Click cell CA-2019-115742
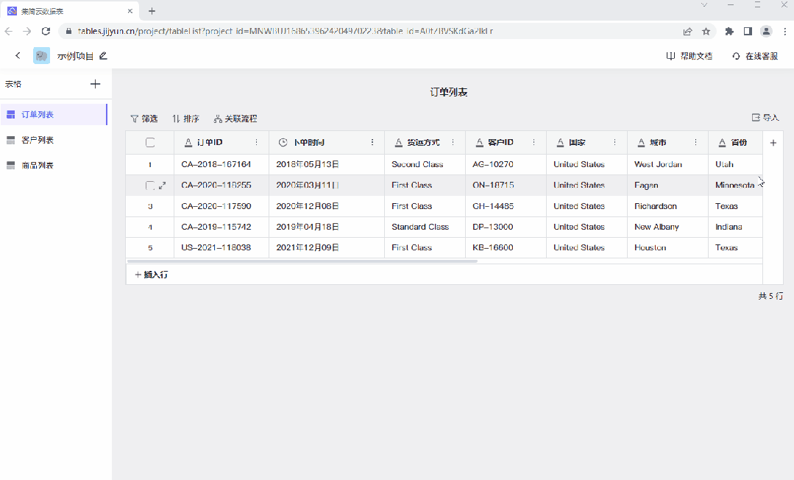Viewport: 794px width, 480px height. point(221,227)
